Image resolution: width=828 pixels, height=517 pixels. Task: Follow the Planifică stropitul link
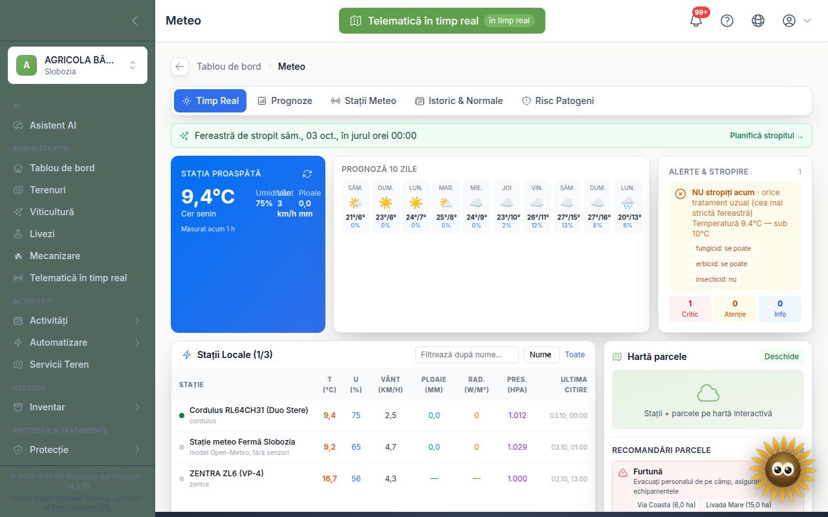tap(767, 136)
